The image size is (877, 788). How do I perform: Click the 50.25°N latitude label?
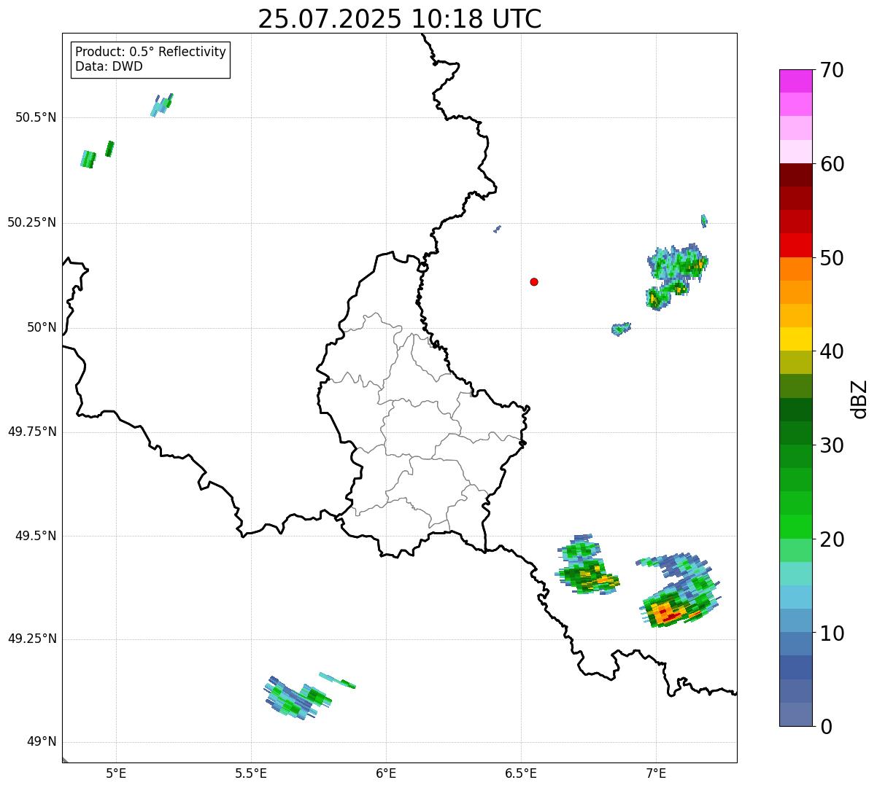[32, 222]
